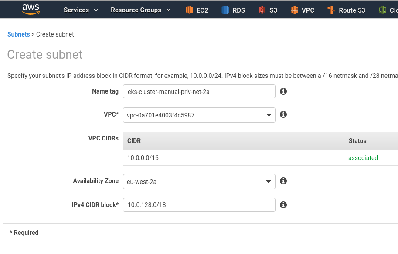Click the IPv4 CIDR block input field

(199, 204)
